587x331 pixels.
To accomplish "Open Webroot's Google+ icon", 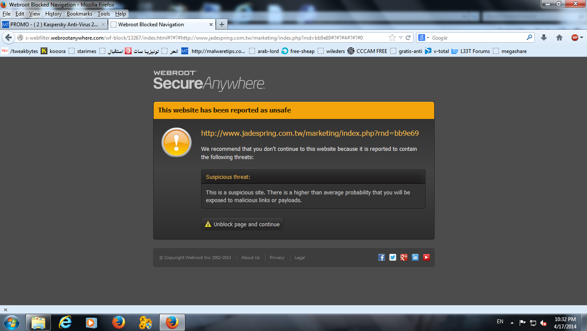I will [x=404, y=257].
